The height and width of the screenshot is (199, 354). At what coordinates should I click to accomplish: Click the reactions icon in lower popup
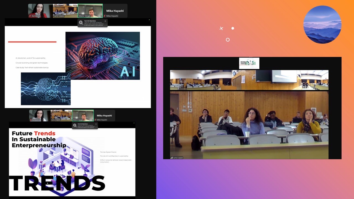[x=75, y=125]
